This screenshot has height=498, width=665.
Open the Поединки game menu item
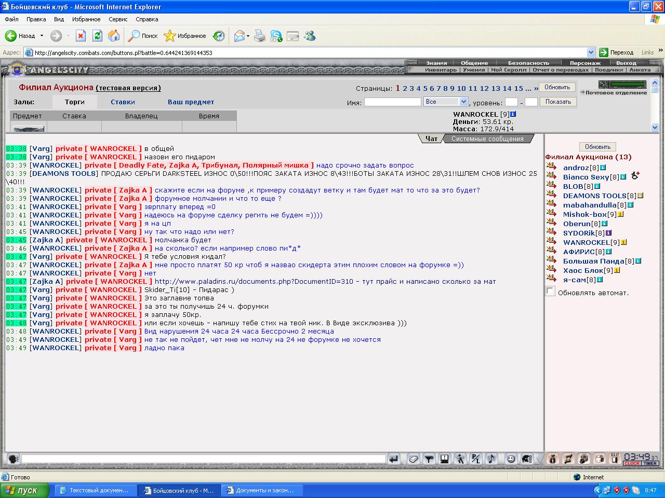pyautogui.click(x=608, y=70)
